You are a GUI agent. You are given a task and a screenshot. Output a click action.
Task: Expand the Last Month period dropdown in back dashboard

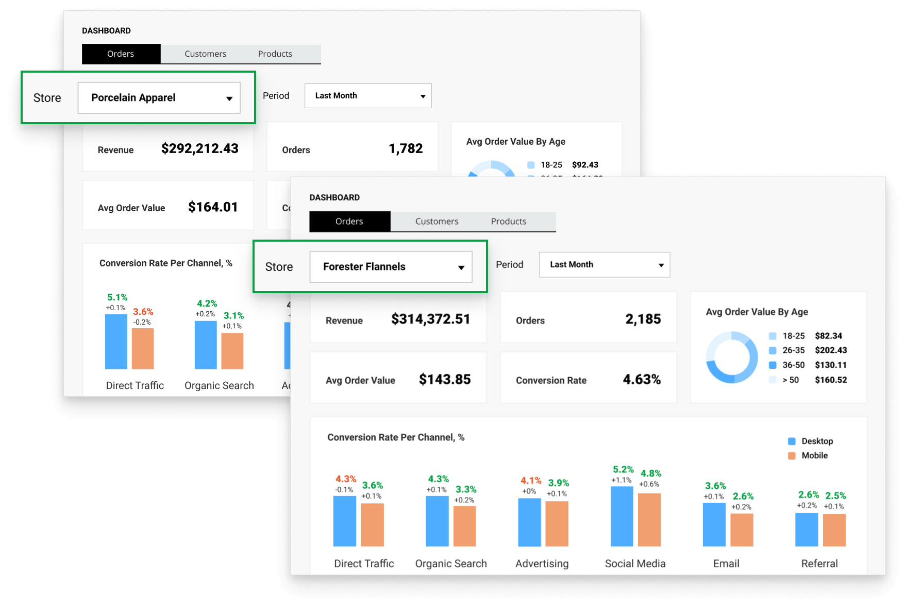coord(367,96)
